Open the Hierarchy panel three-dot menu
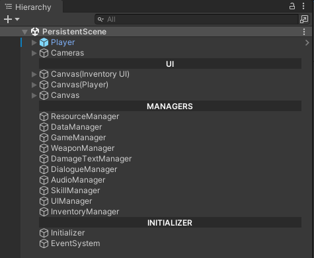The width and height of the screenshot is (314, 258). 303,6
